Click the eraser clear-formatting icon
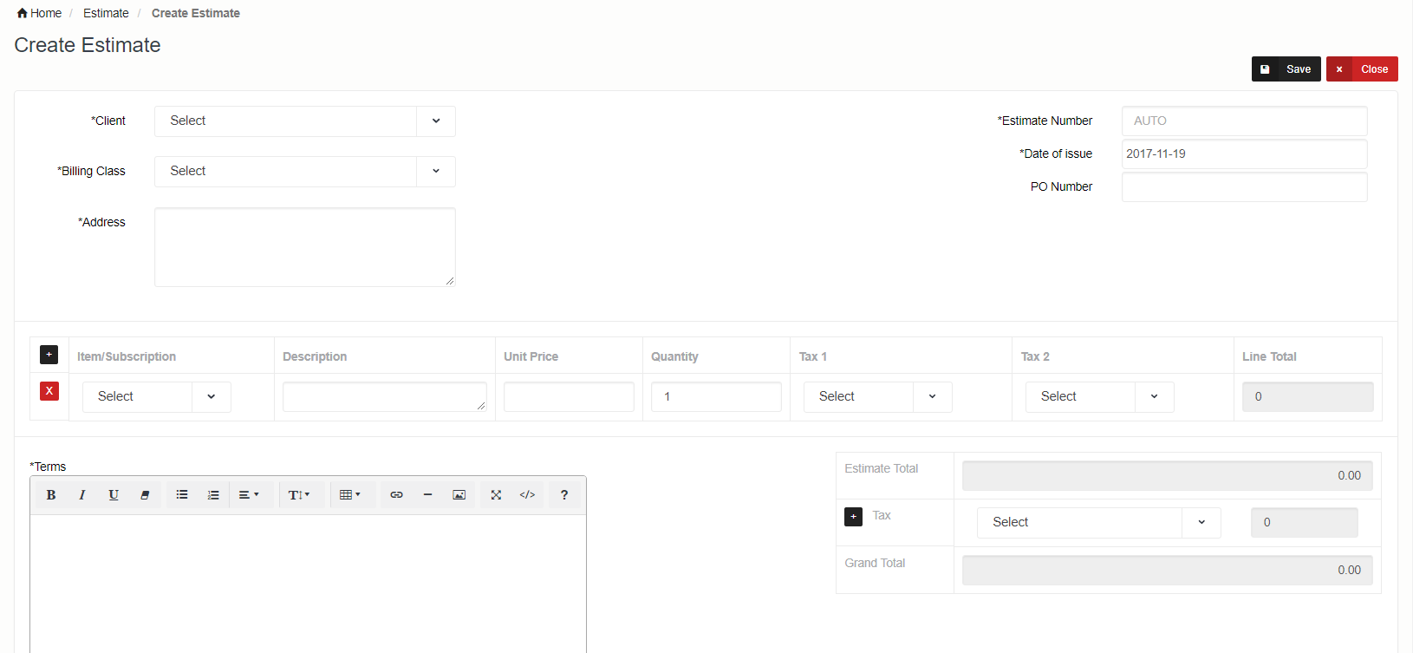Screen dimensions: 1413x653 (x=145, y=495)
